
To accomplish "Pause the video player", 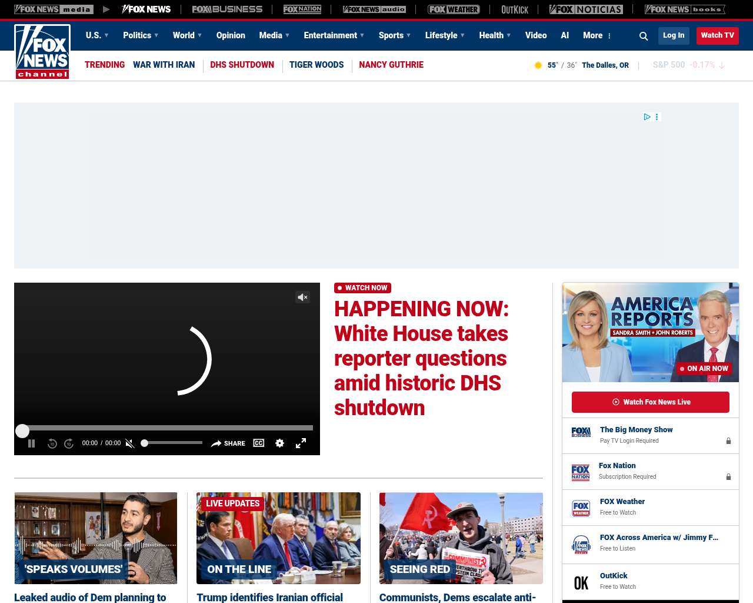I will pos(32,443).
